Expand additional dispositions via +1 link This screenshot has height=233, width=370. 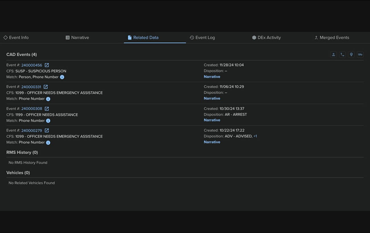click(x=255, y=136)
